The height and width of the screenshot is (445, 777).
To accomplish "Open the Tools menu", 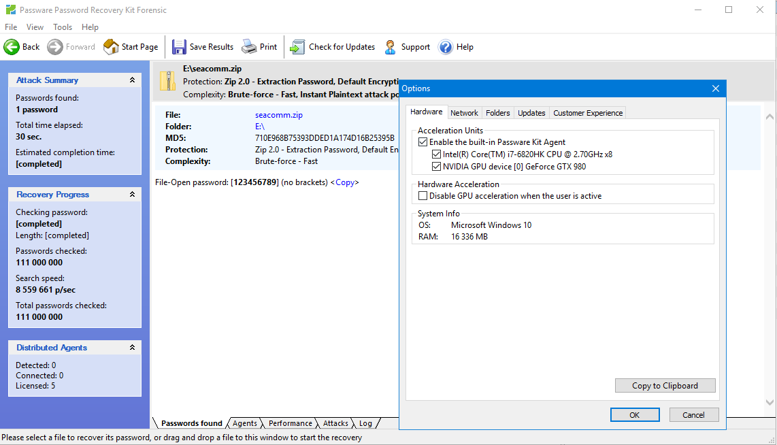I will click(x=63, y=27).
